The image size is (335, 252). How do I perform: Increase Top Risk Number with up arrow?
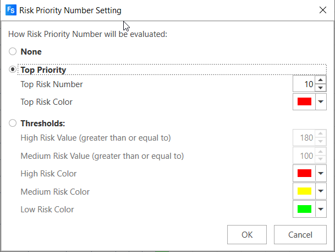(322, 81)
